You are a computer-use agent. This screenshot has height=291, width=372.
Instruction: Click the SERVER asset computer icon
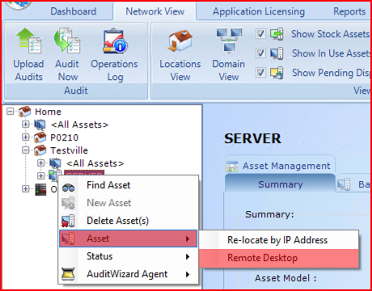pyautogui.click(x=55, y=175)
